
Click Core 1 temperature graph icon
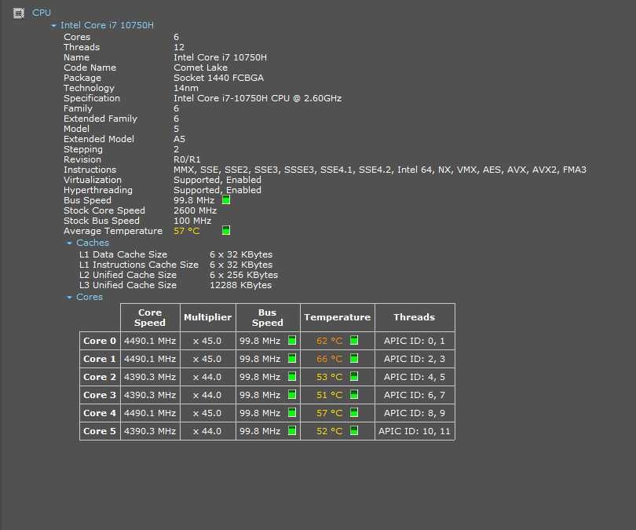354,359
